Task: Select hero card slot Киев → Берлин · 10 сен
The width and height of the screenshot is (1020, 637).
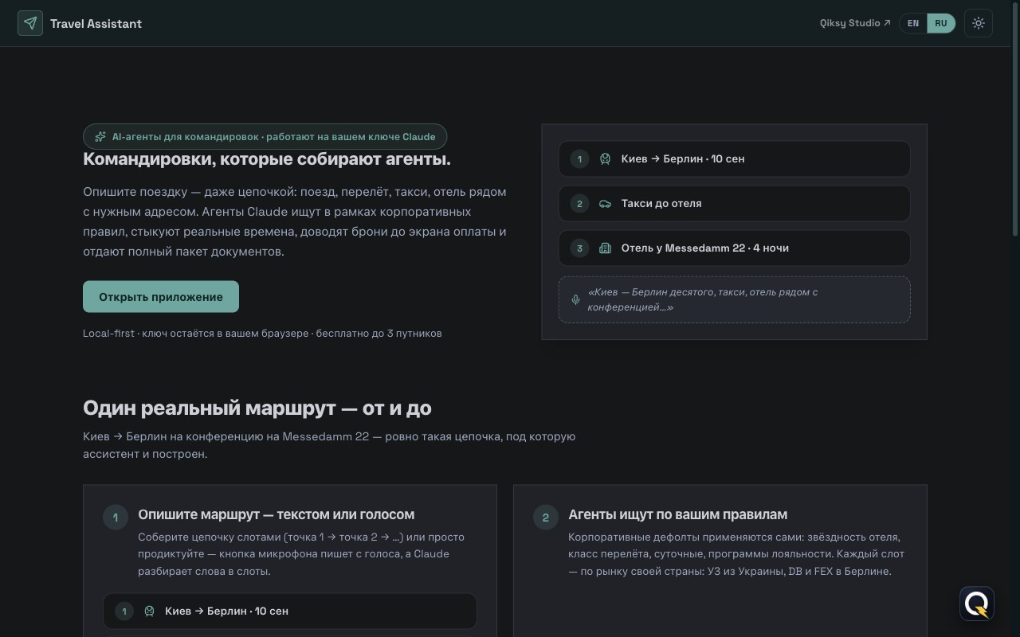Action: 734,158
